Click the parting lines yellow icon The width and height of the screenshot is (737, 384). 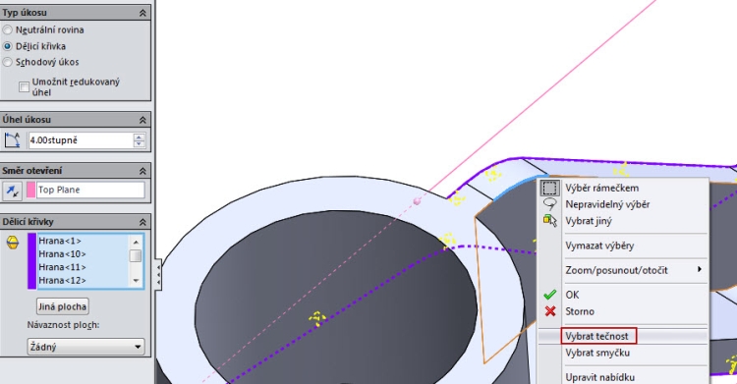(13, 243)
